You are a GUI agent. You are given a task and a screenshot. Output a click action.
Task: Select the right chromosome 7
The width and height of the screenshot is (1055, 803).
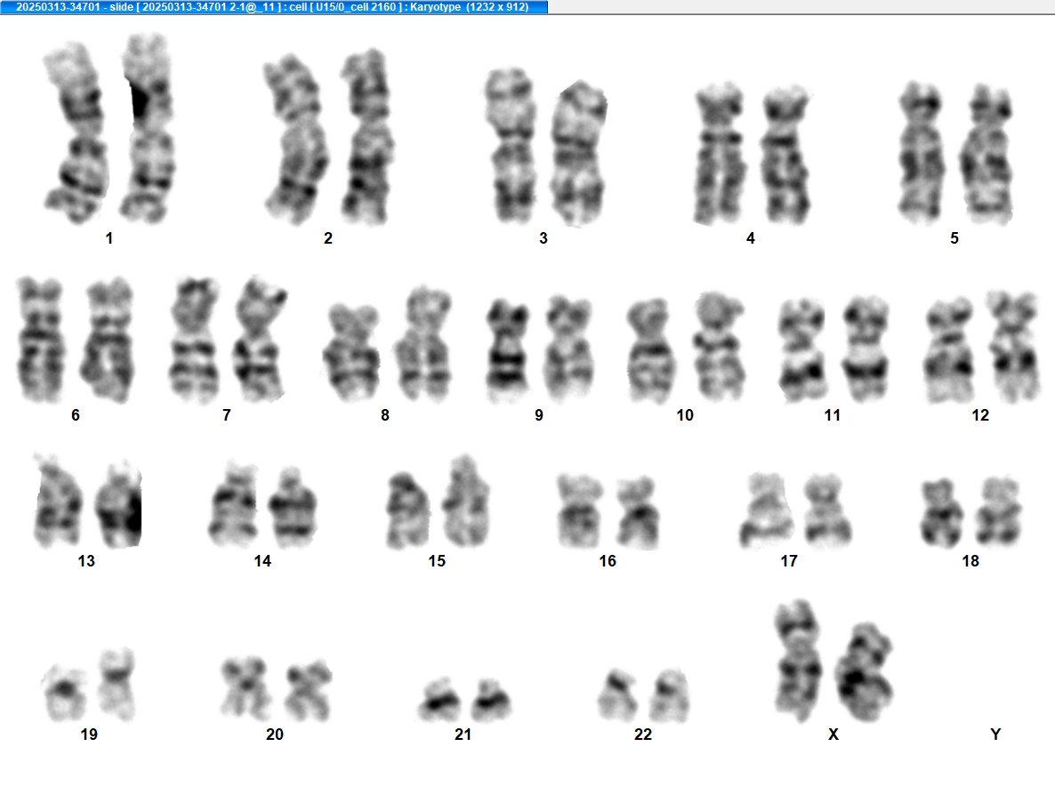(260, 338)
